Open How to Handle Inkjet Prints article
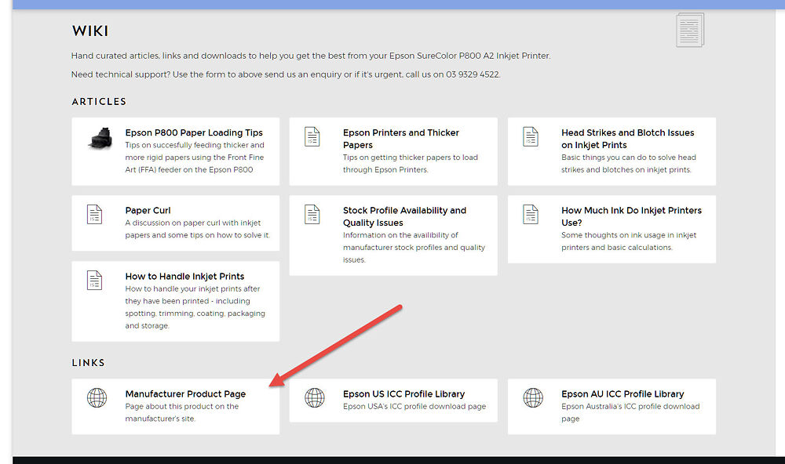 [184, 277]
